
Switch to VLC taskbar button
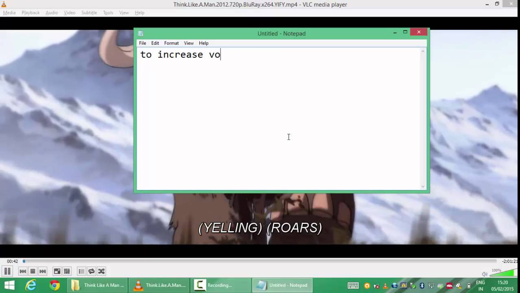point(159,285)
